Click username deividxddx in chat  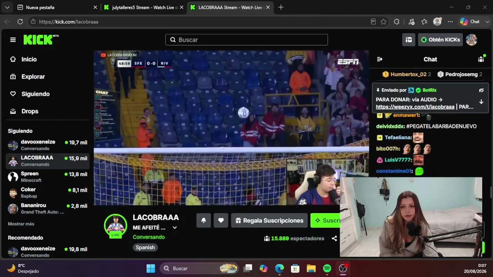coord(390,126)
